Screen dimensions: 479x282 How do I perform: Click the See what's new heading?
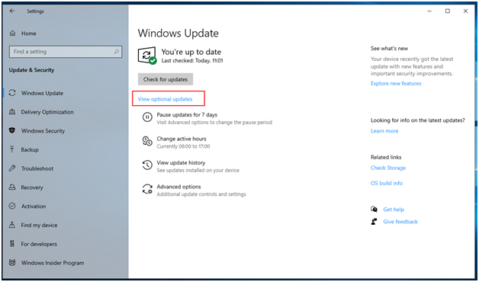coord(389,48)
